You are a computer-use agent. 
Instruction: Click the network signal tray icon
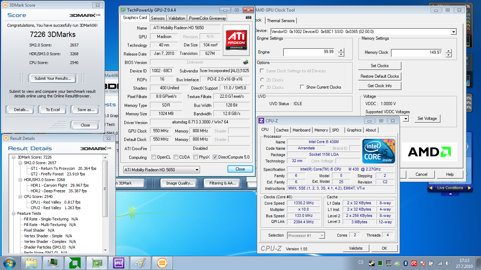click(439, 263)
